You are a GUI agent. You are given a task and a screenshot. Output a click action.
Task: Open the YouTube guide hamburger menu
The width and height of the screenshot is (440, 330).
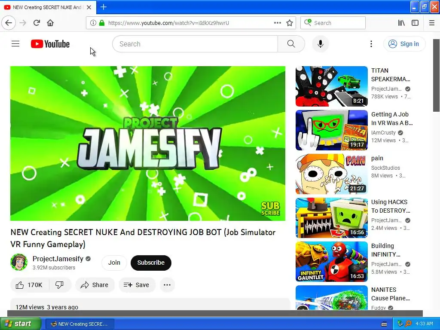pyautogui.click(x=15, y=44)
